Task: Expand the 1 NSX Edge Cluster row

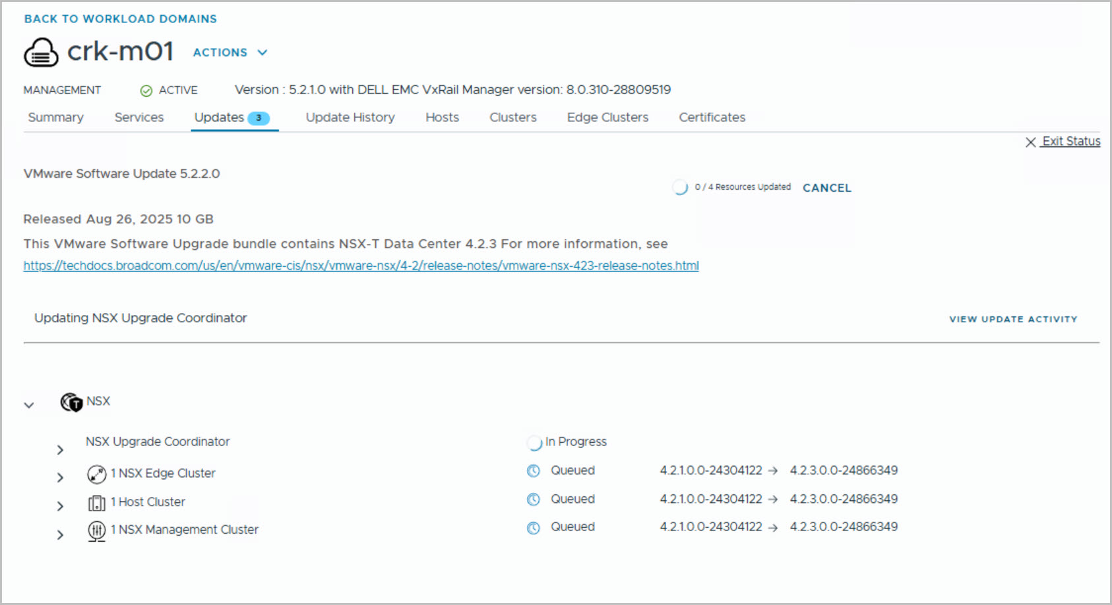Action: tap(60, 478)
